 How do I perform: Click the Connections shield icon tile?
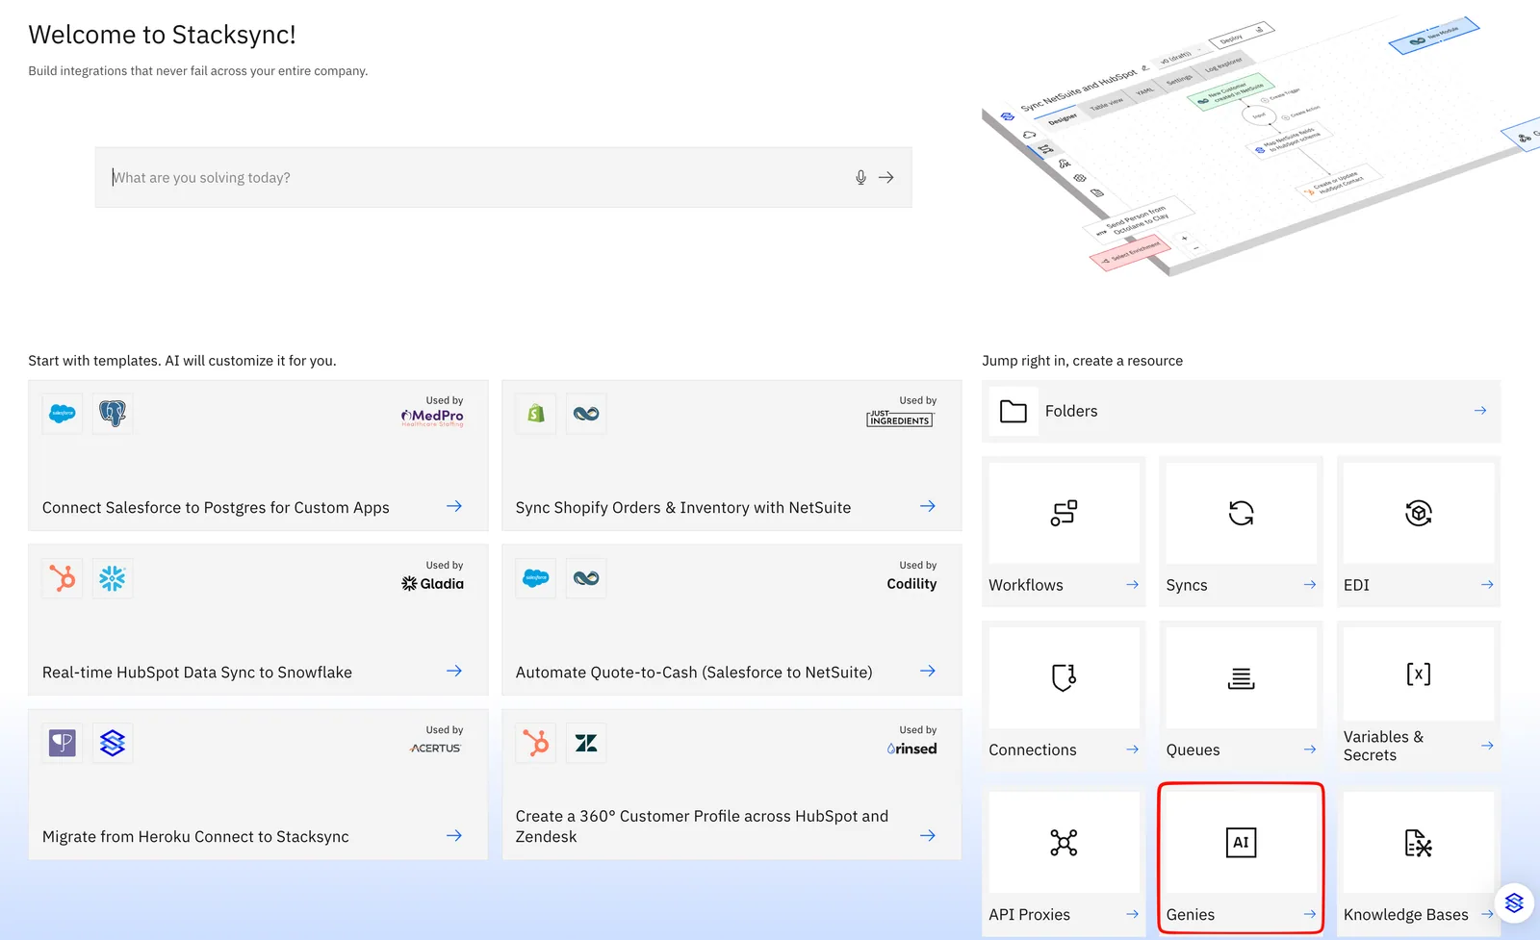coord(1064,677)
